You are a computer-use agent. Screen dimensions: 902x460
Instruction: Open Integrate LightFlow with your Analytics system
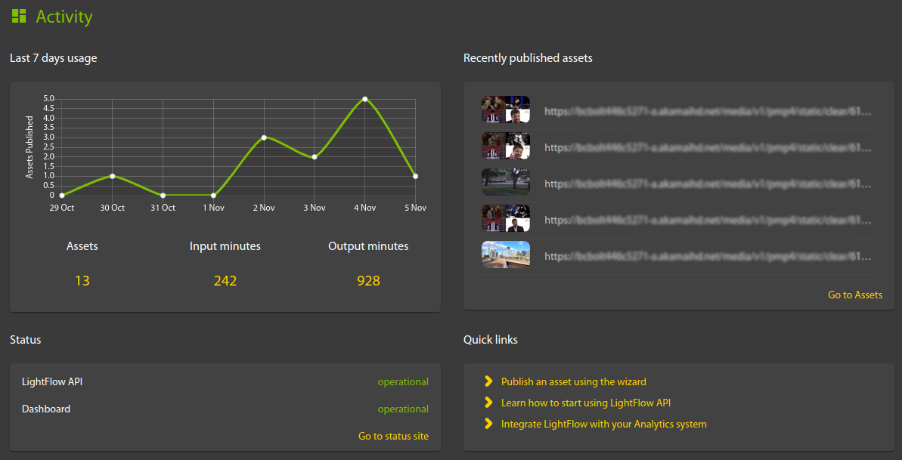(603, 424)
